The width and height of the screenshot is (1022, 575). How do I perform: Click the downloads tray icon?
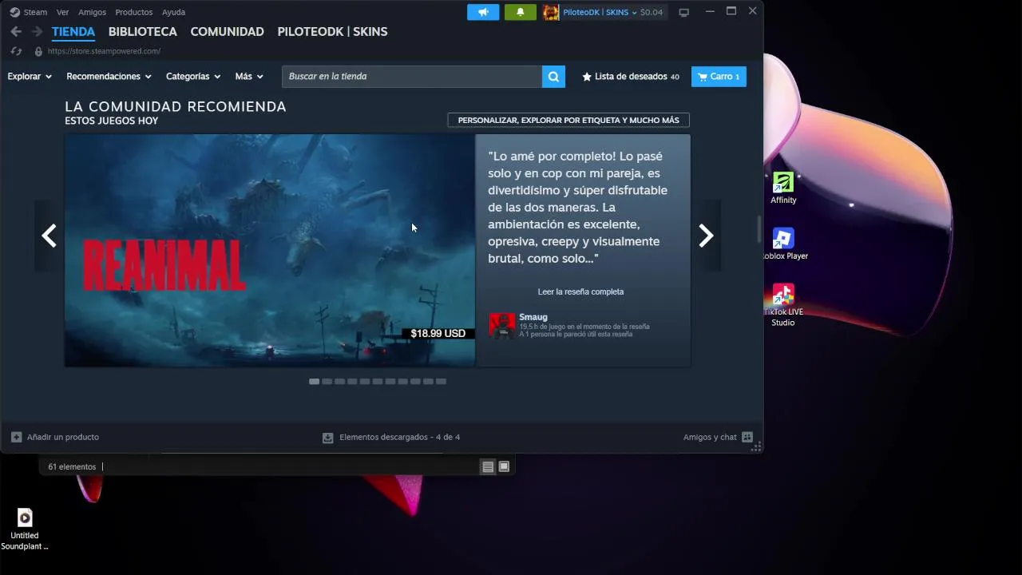(x=327, y=438)
